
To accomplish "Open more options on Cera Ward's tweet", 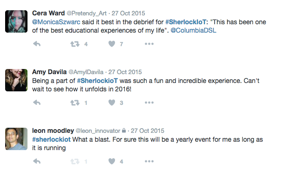I will 149,44.
